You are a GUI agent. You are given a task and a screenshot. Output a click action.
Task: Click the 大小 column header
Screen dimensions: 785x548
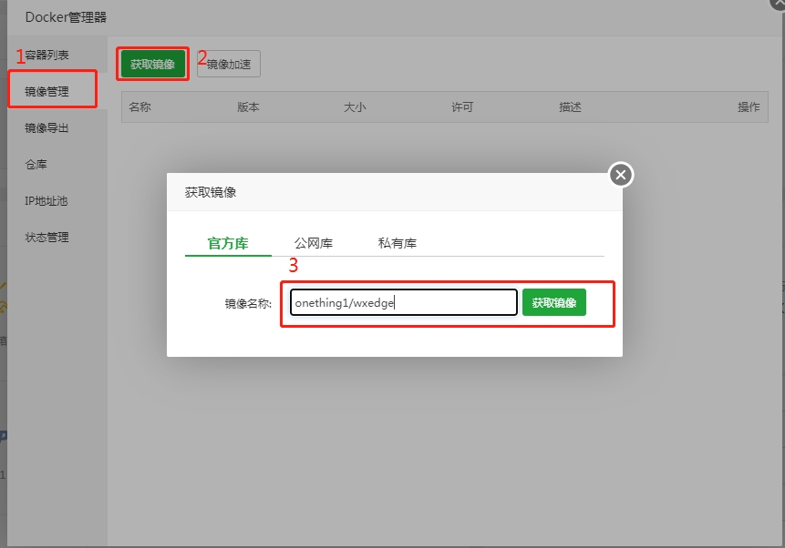coord(355,107)
